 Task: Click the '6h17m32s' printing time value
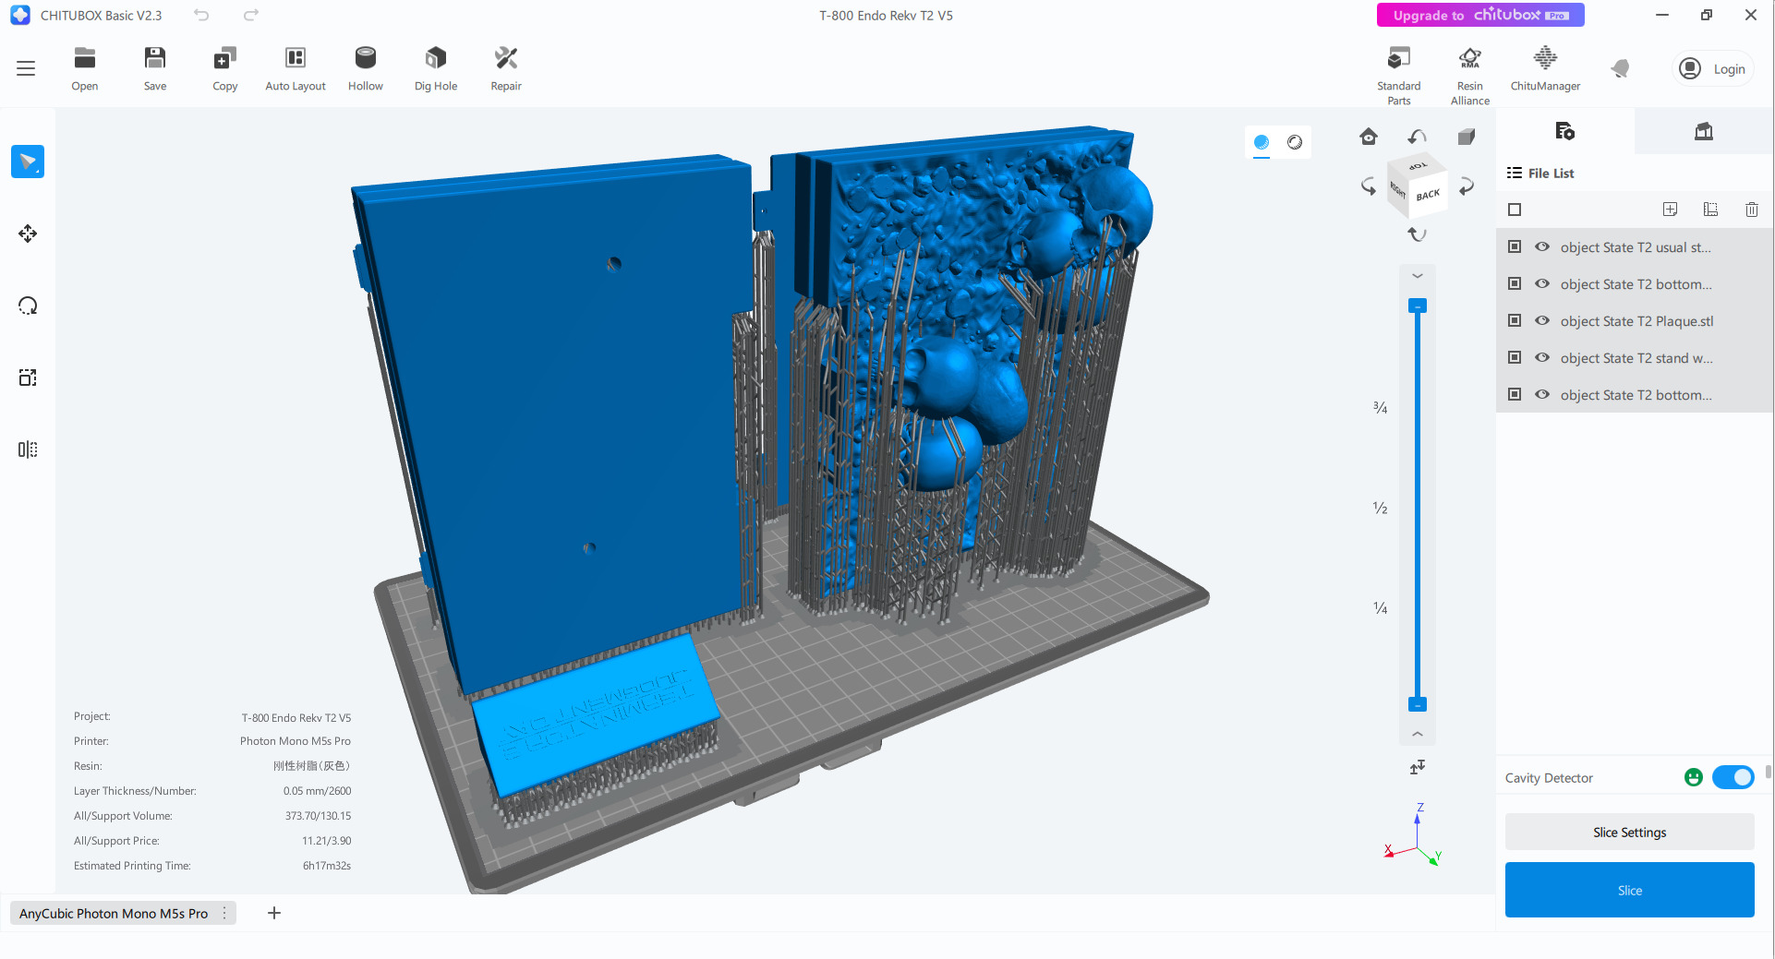pos(327,866)
